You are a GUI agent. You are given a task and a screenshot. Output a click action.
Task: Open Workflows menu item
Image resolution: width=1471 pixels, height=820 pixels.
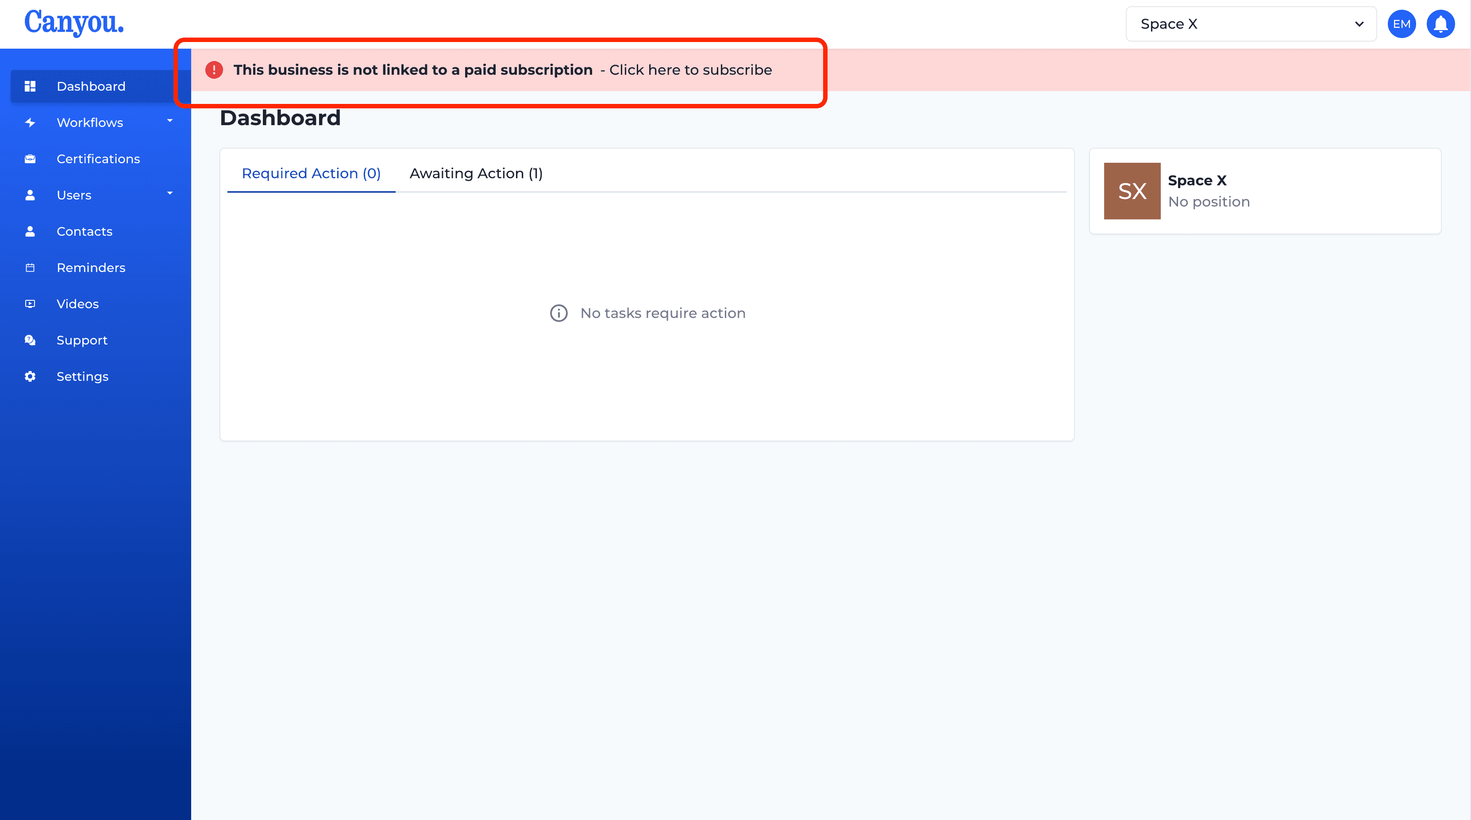point(100,123)
